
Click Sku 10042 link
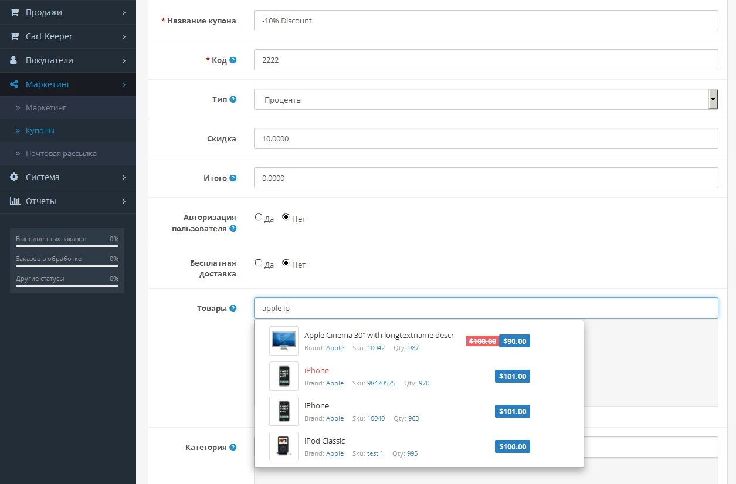(376, 348)
